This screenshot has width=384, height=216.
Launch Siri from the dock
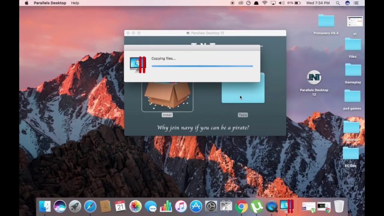[x=60, y=206]
